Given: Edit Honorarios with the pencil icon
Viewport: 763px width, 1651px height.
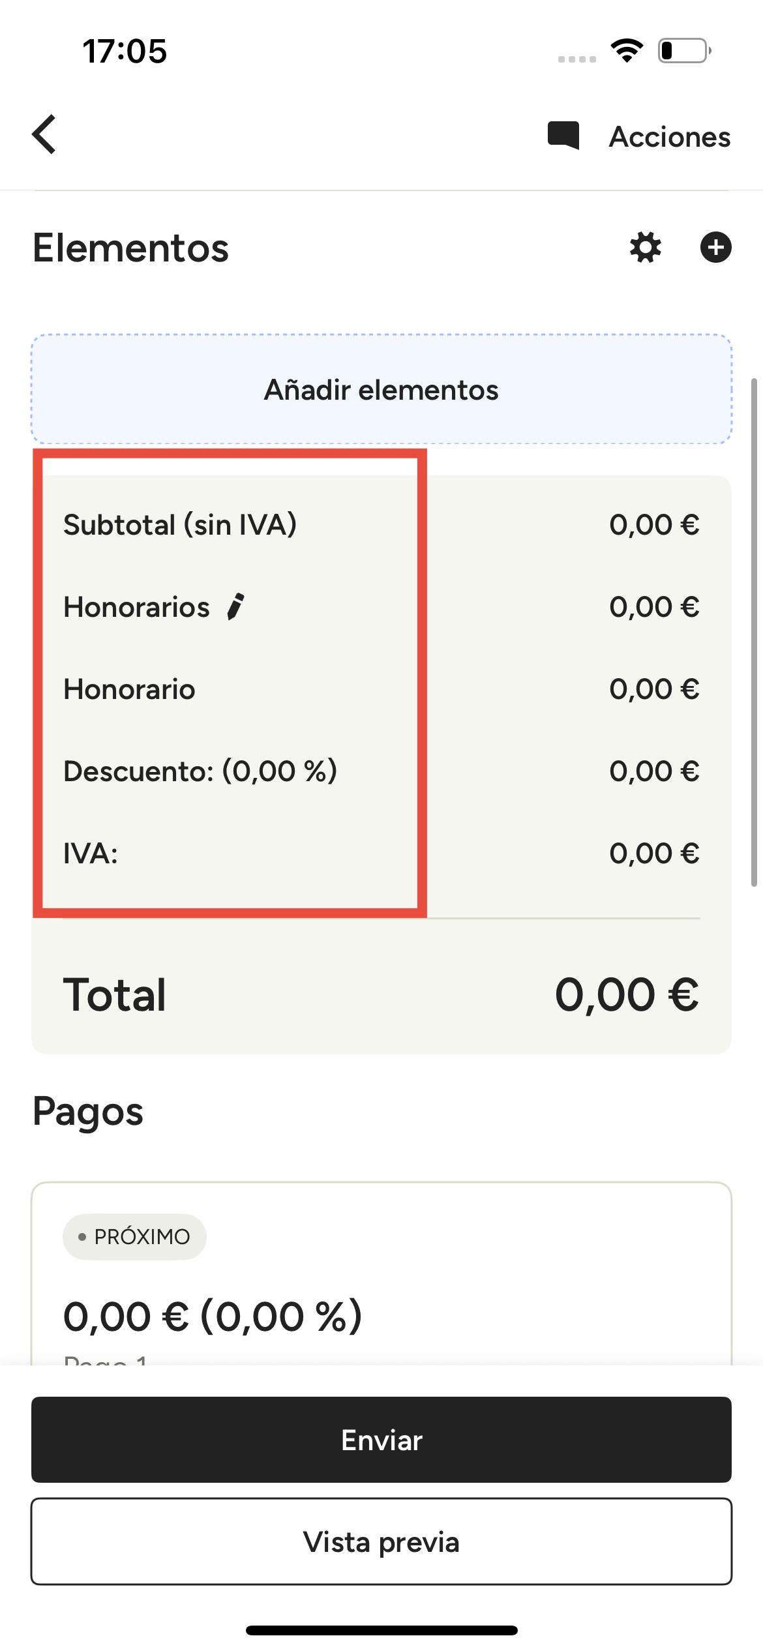Looking at the screenshot, I should coord(235,606).
